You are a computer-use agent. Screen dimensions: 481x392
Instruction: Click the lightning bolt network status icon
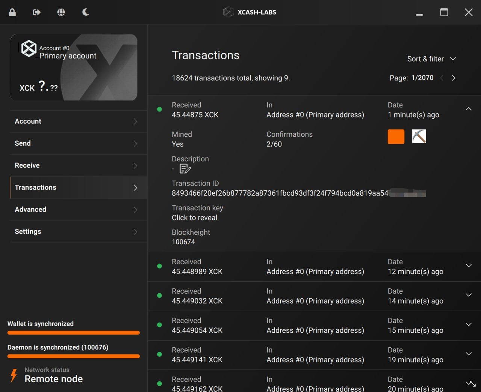click(x=14, y=375)
